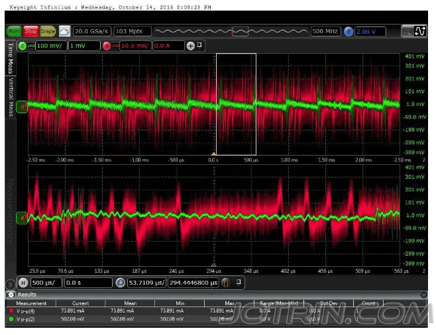This screenshot has height=335, width=436.
Task: Click the Std Dev column header
Action: pyautogui.click(x=329, y=303)
